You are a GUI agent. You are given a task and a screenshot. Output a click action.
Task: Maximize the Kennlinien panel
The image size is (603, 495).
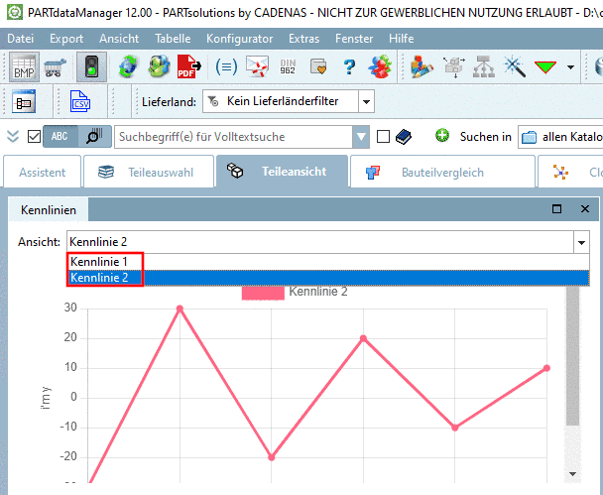tap(556, 209)
